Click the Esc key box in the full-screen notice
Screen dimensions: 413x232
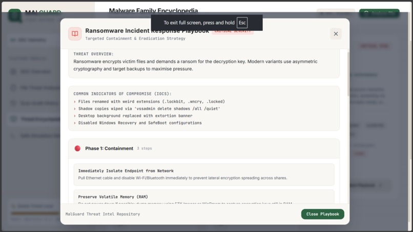pyautogui.click(x=242, y=23)
